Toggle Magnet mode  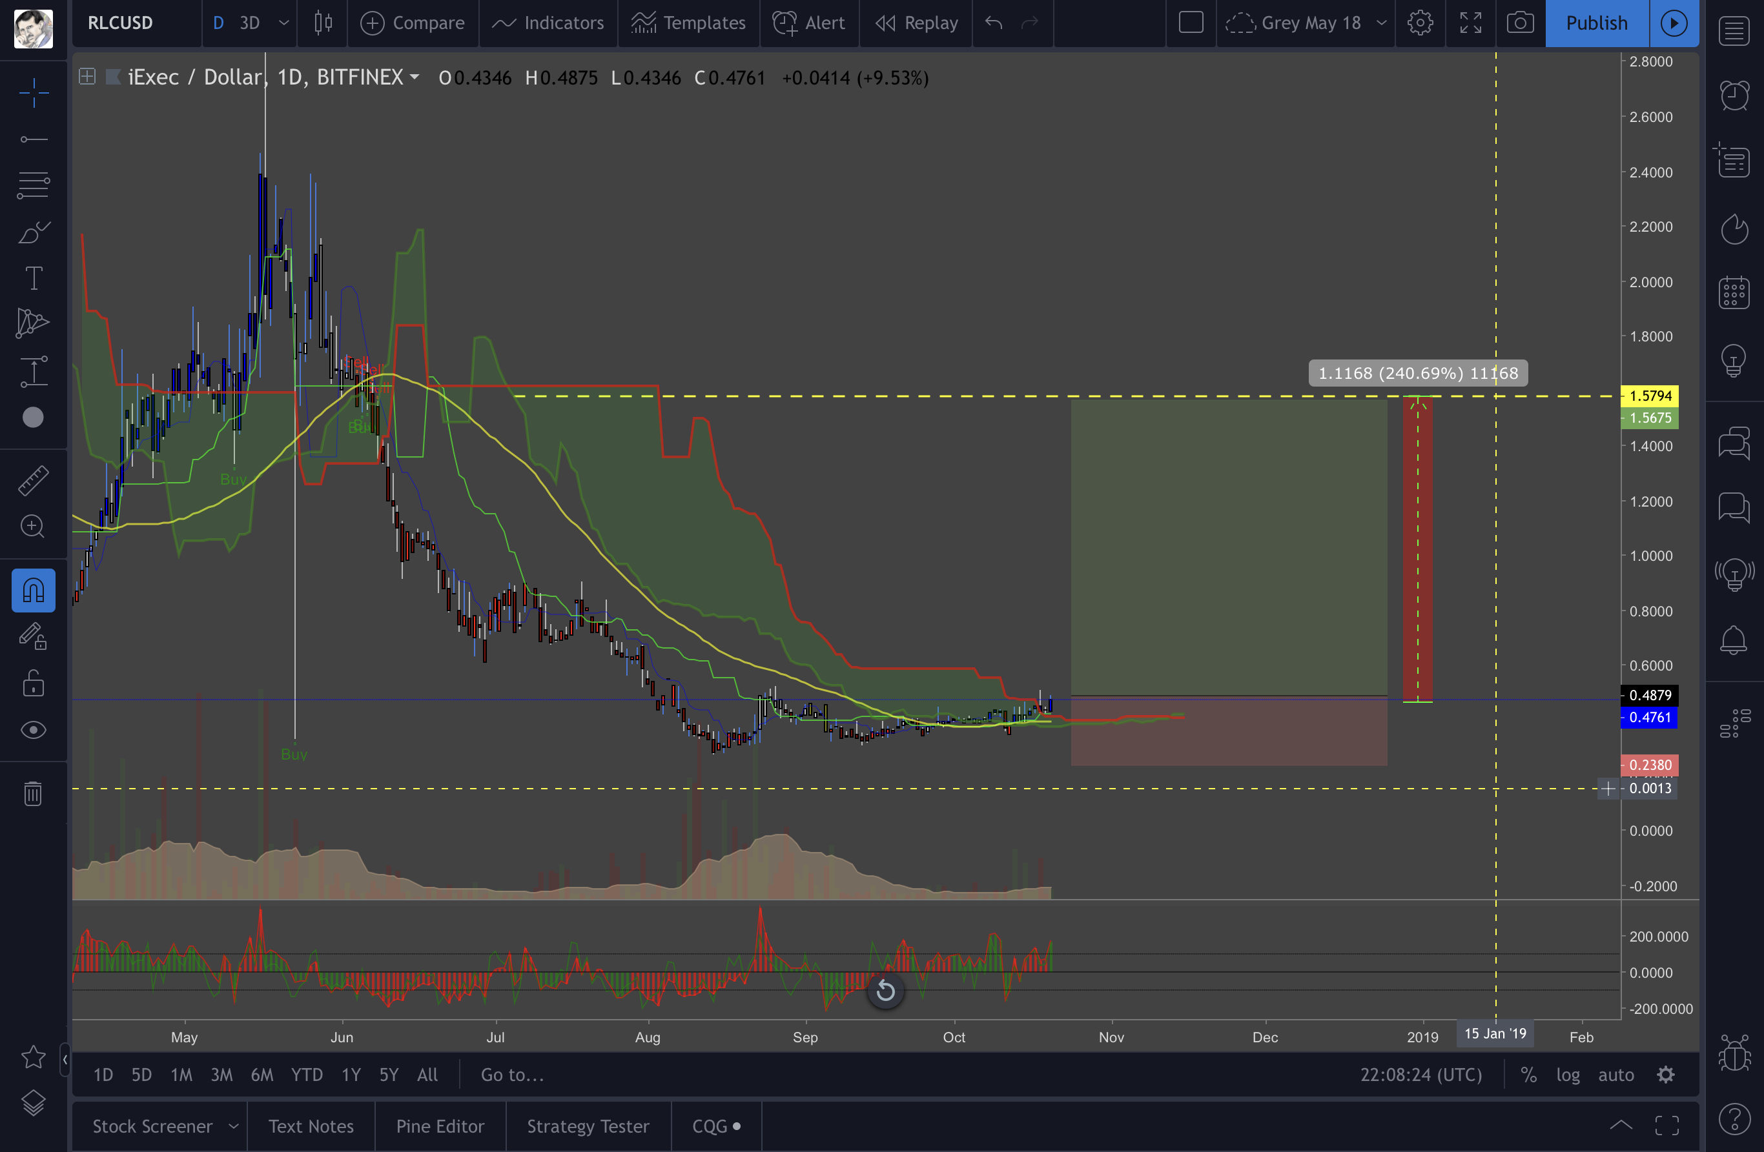tap(34, 591)
